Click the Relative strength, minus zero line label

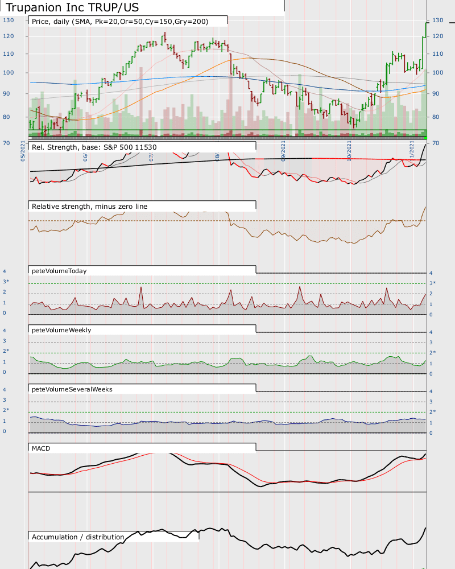click(x=90, y=206)
